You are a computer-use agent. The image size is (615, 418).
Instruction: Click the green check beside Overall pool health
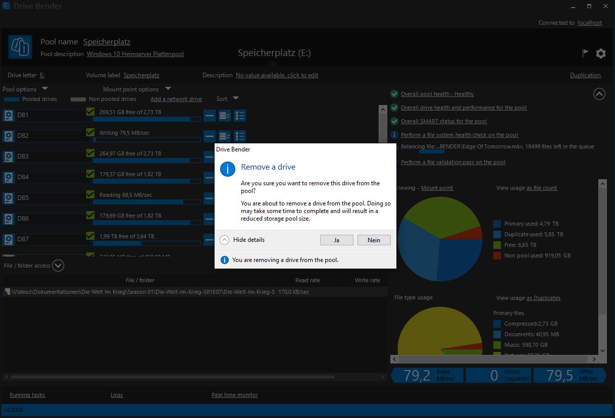(394, 94)
